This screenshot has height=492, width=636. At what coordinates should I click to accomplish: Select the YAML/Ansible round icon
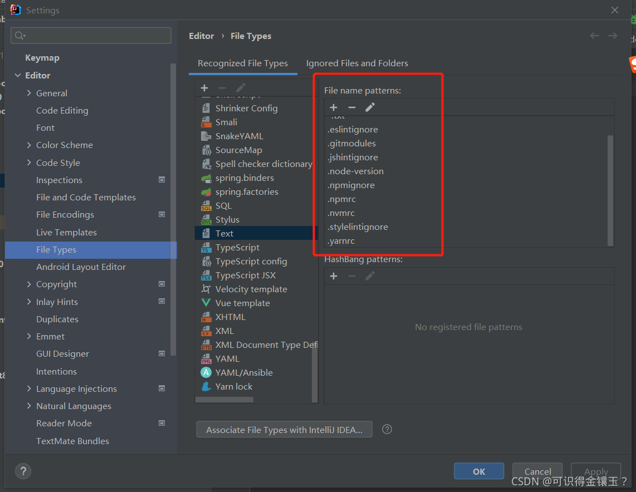point(206,372)
